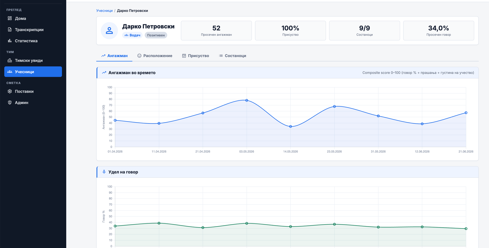
Task: Open the Админ page
Action: (x=33, y=103)
